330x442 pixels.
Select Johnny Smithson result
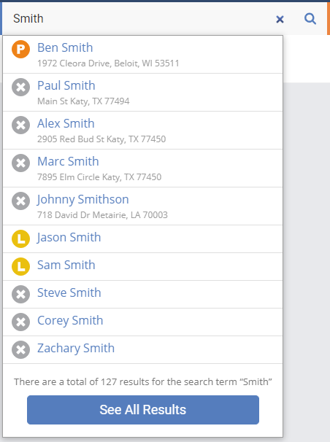pos(142,206)
